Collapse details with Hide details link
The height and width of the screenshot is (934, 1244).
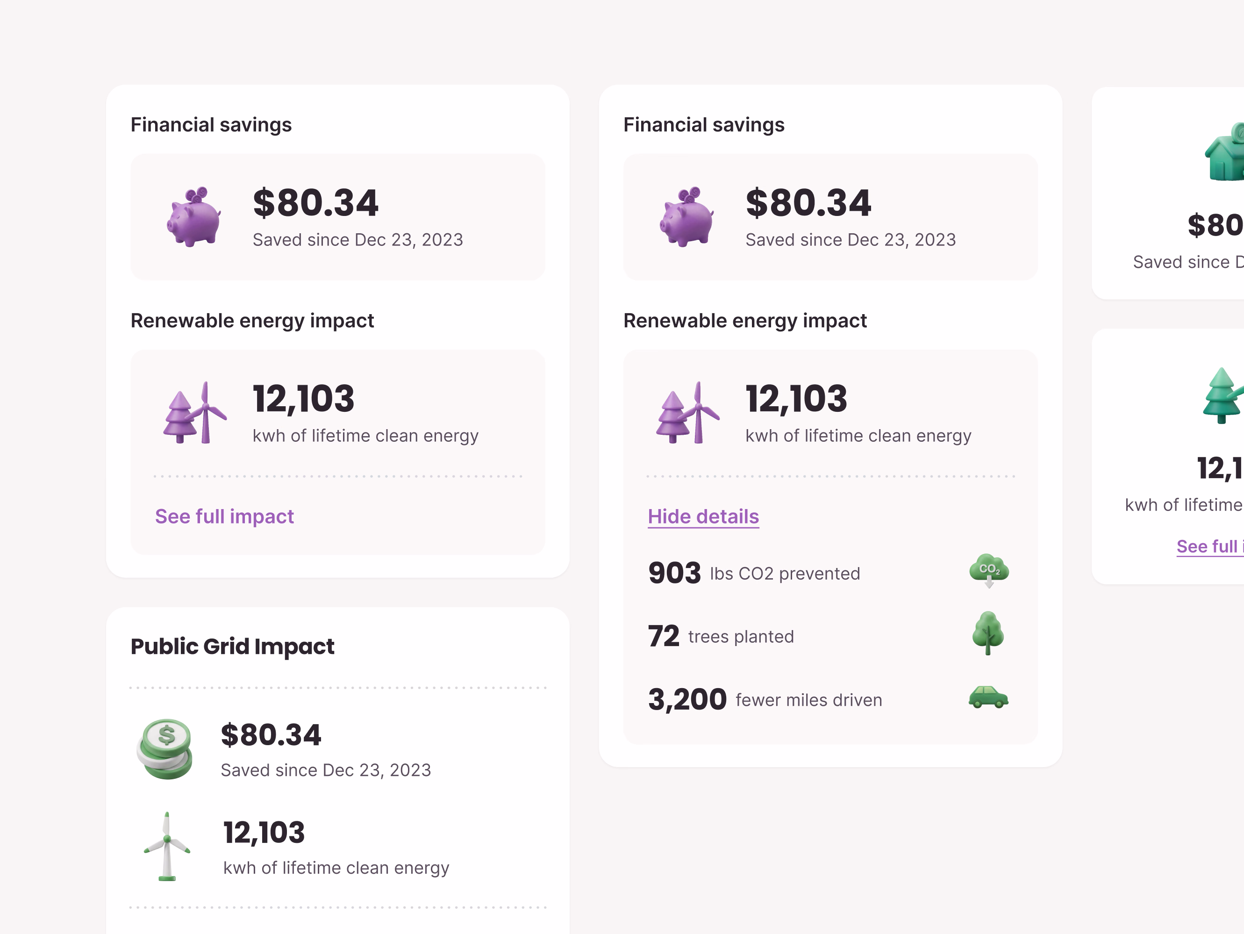click(703, 517)
